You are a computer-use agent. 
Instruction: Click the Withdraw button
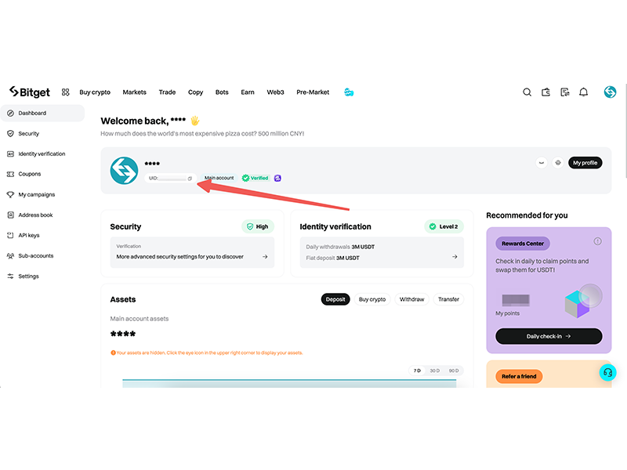pyautogui.click(x=412, y=299)
